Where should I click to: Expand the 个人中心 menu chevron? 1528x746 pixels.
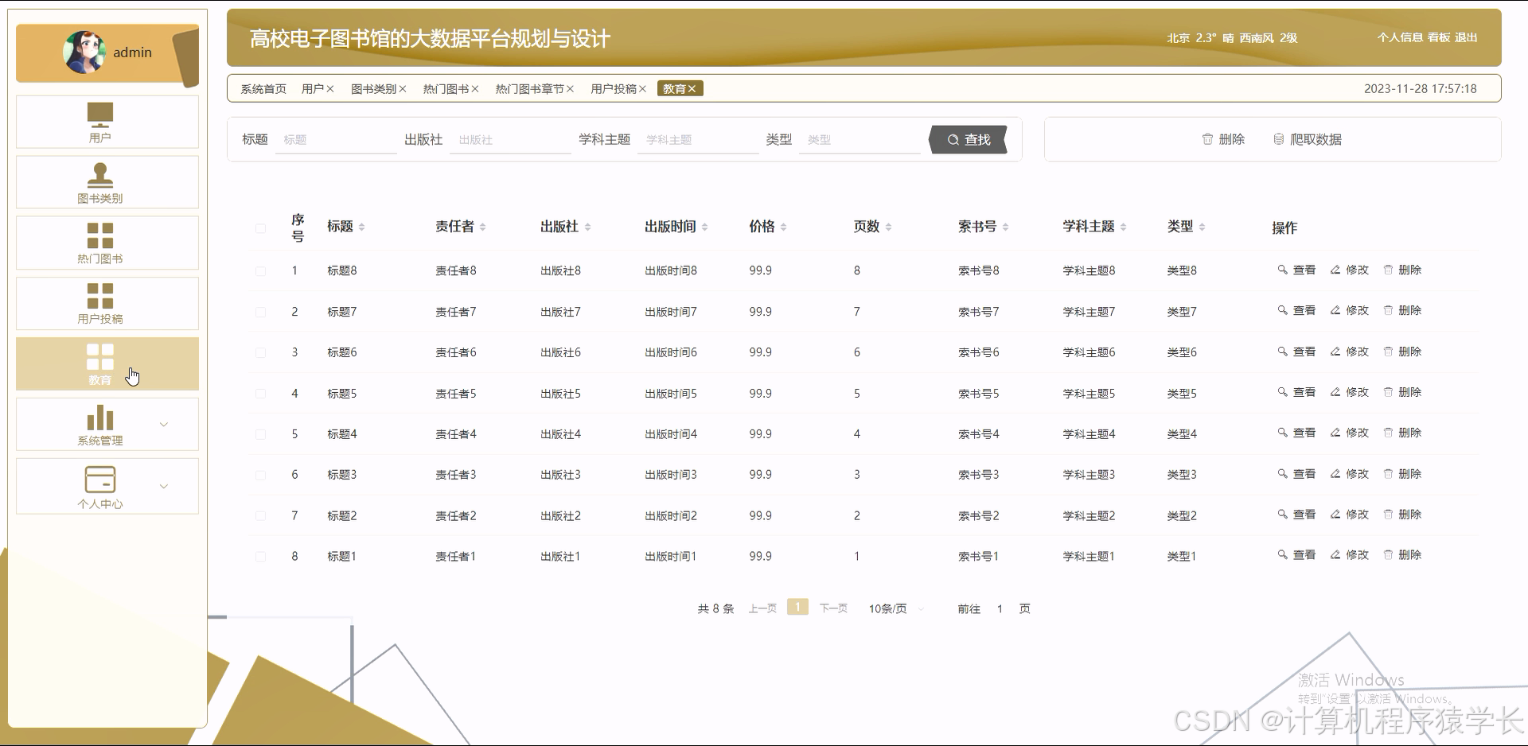(x=164, y=487)
